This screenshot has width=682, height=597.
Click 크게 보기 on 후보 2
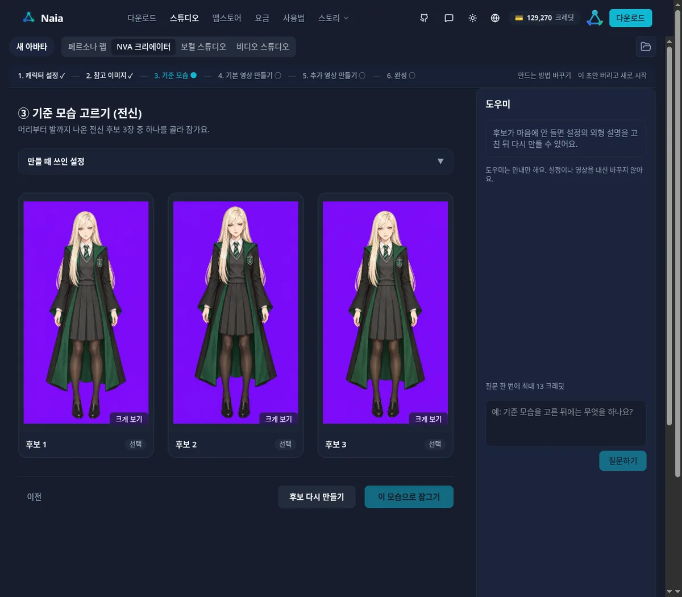(278, 419)
